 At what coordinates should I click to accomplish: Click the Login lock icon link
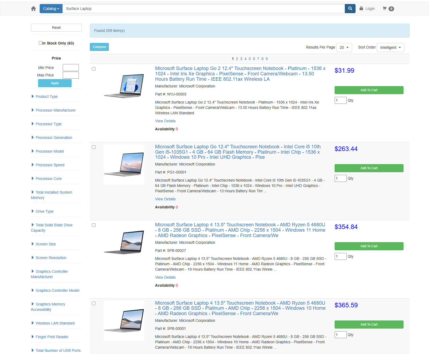pos(367,9)
